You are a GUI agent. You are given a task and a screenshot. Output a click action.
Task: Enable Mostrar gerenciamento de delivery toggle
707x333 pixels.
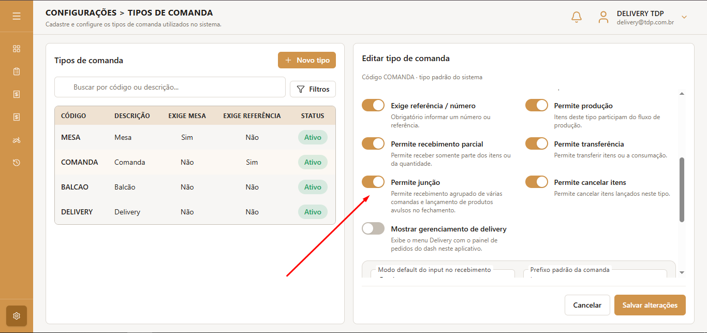(373, 228)
